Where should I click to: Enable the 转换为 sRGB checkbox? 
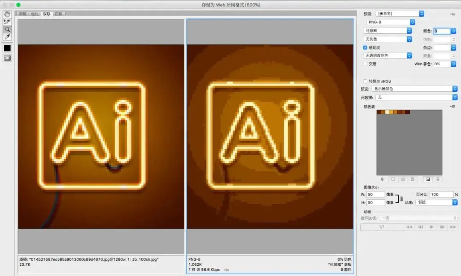point(365,81)
